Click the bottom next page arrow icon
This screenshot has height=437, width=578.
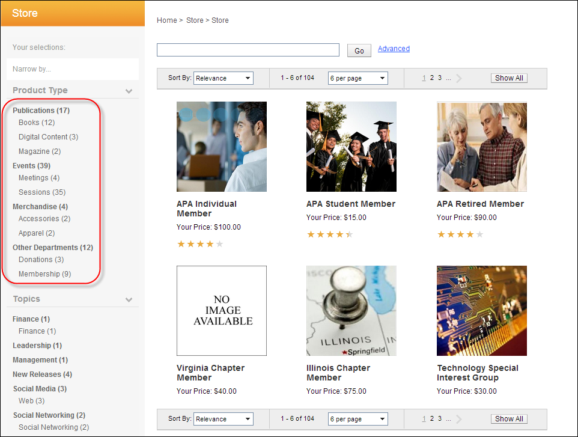coord(459,419)
